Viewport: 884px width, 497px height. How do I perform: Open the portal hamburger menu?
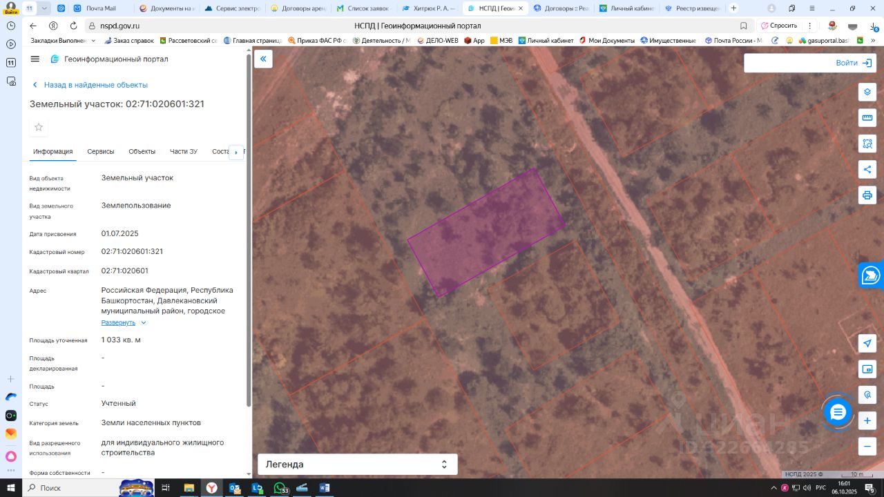[x=35, y=59]
